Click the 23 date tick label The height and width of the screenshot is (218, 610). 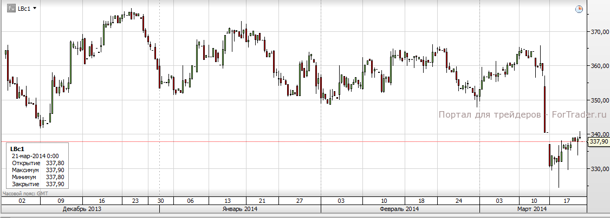135,201
